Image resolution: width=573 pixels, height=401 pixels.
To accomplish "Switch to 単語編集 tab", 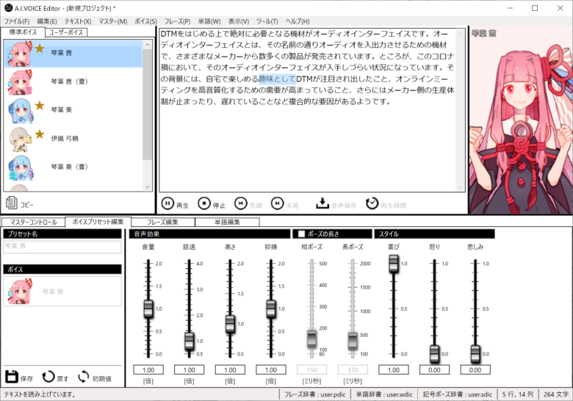I will (227, 222).
